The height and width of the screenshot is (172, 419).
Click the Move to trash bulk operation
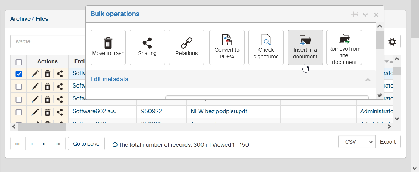(108, 47)
